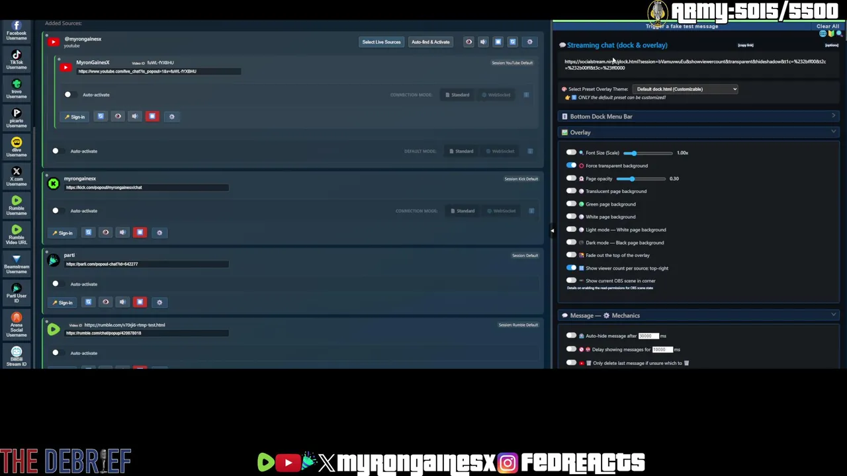Trigger a fake test message
The height and width of the screenshot is (476, 847).
682,26
